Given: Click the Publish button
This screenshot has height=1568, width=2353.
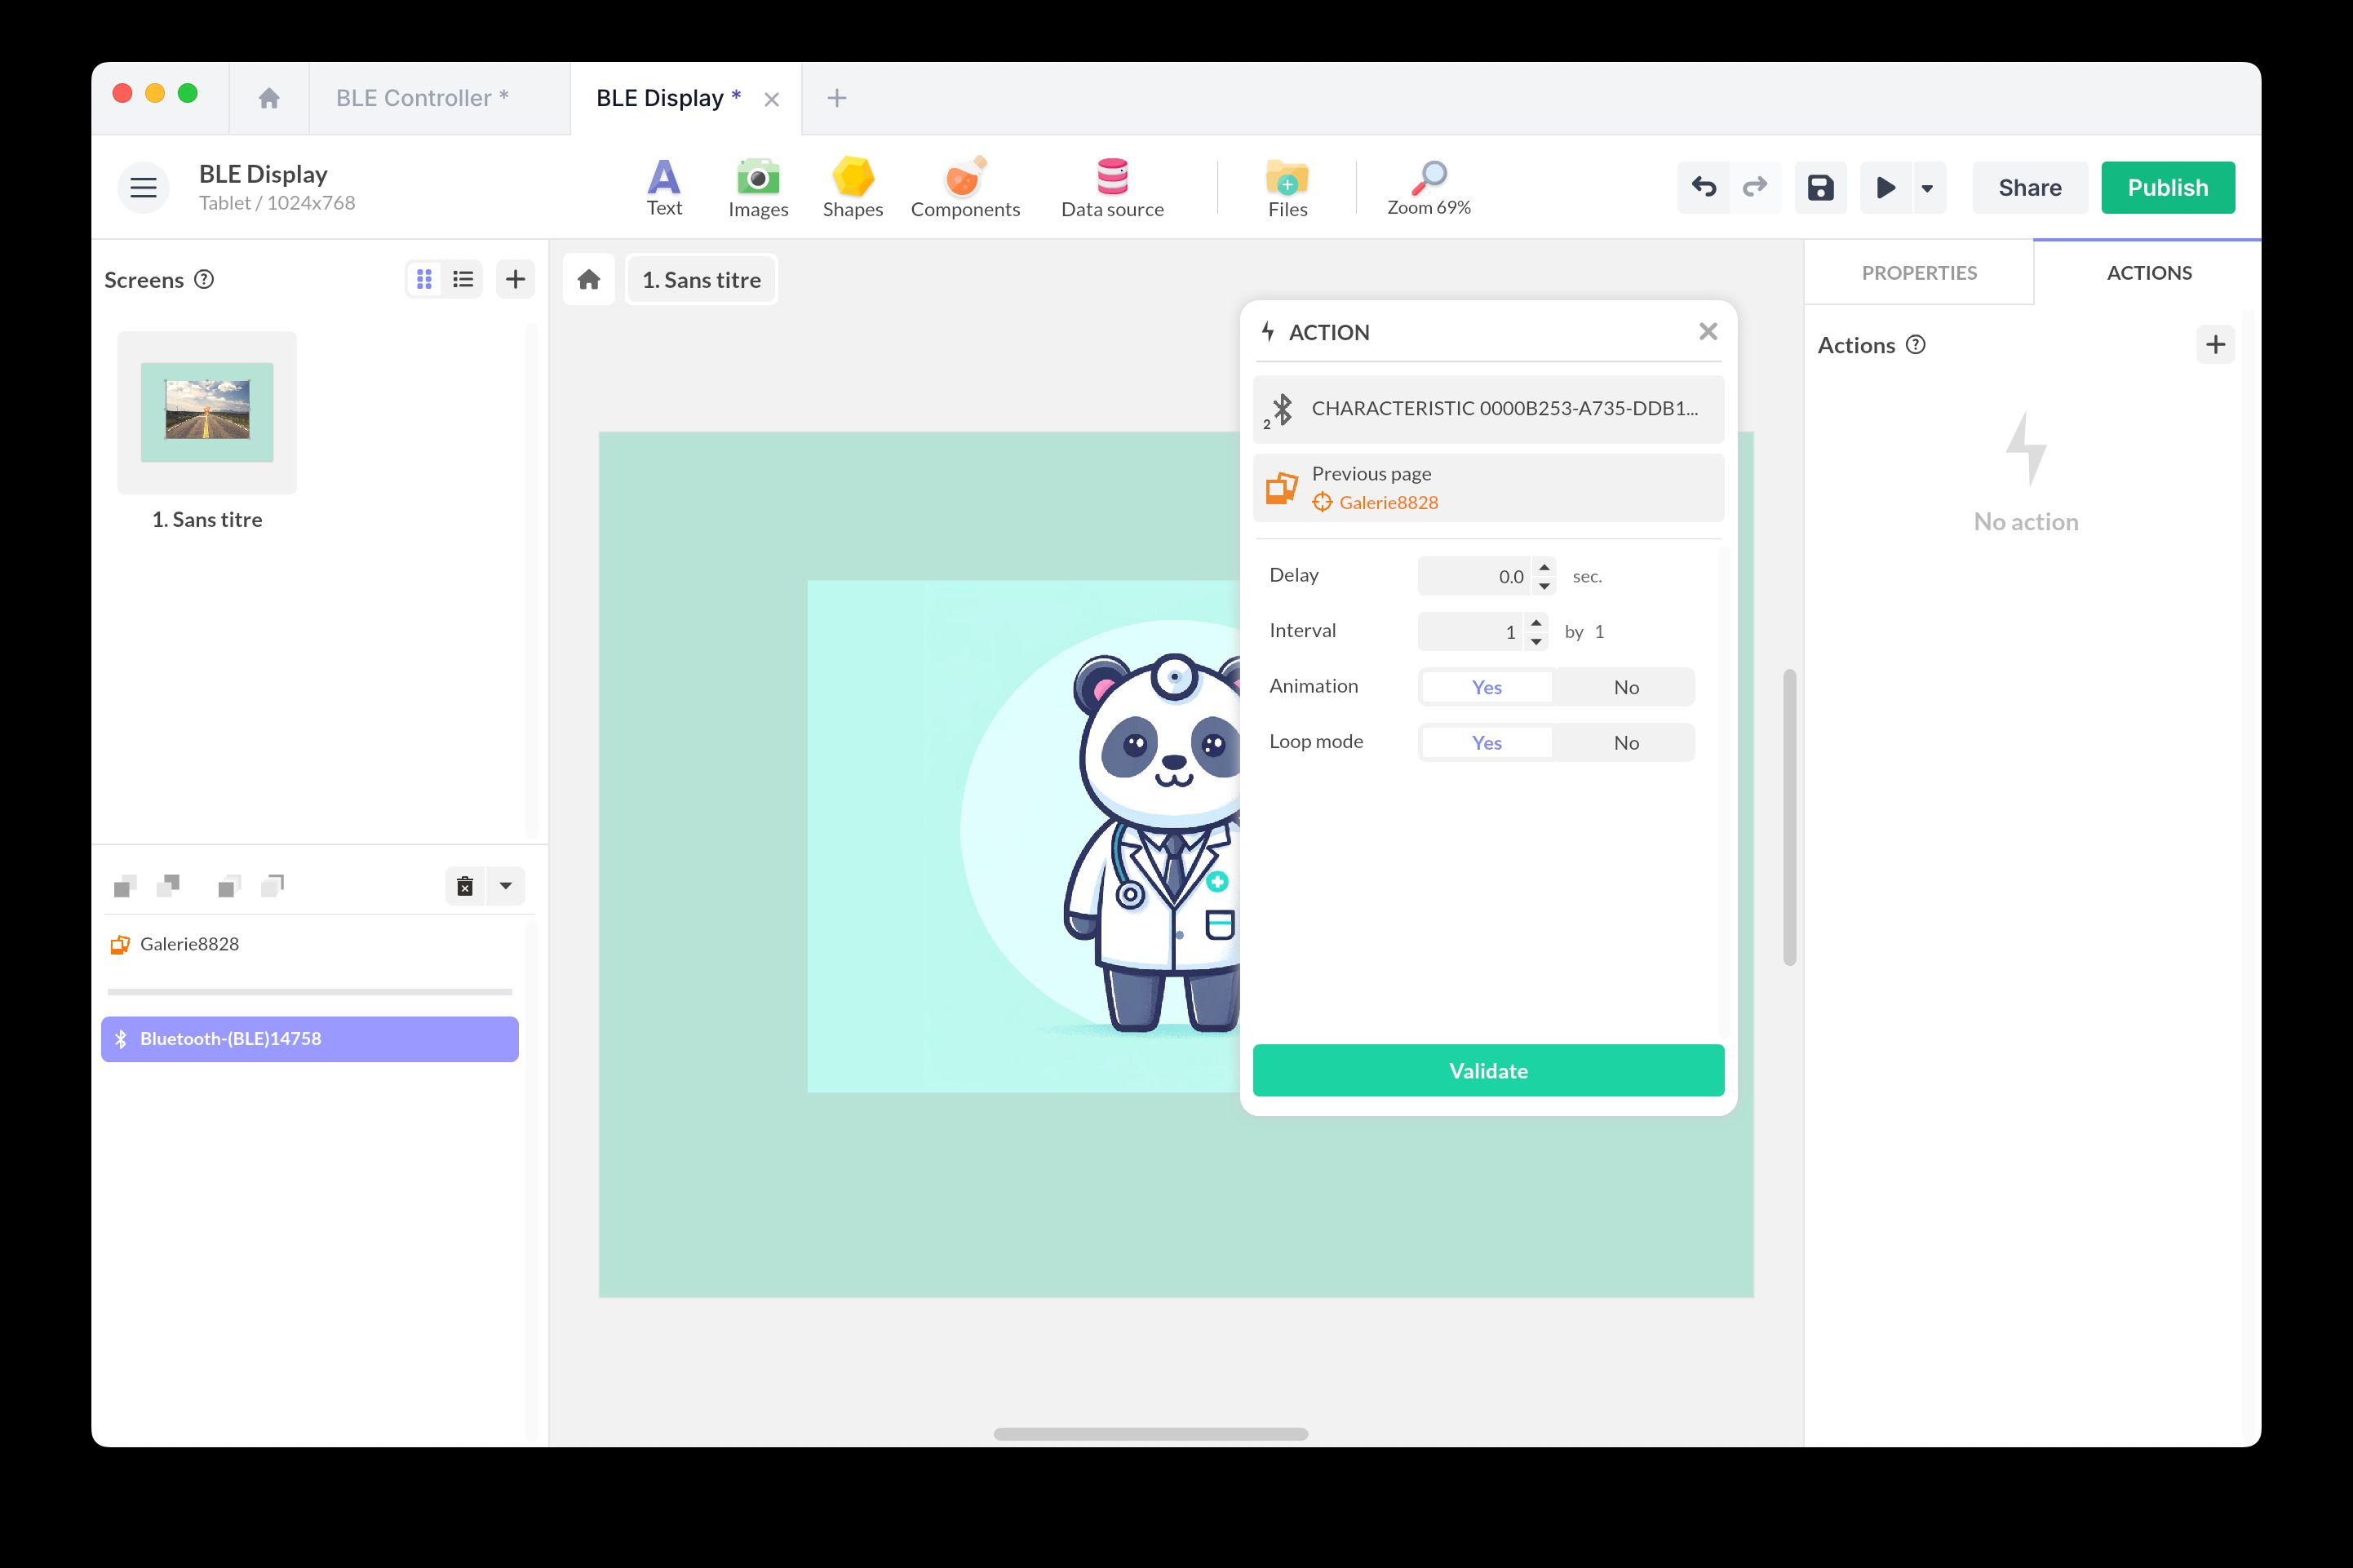Looking at the screenshot, I should click(x=2166, y=187).
